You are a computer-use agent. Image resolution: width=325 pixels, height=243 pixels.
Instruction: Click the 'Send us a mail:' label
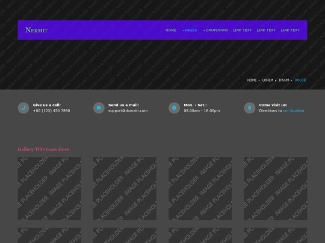123,105
